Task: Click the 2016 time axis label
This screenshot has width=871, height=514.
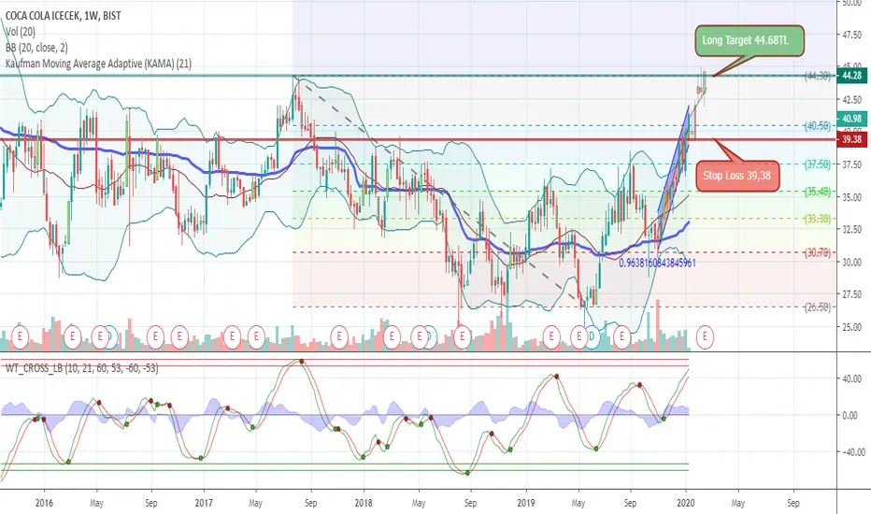Action: point(44,503)
